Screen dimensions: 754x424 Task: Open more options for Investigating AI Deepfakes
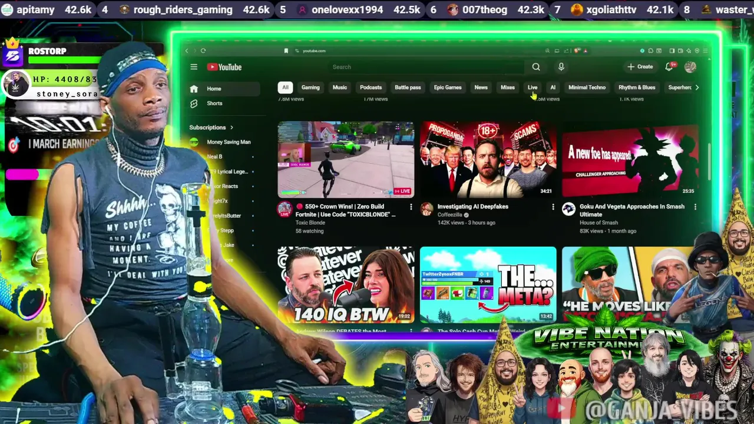click(x=553, y=207)
